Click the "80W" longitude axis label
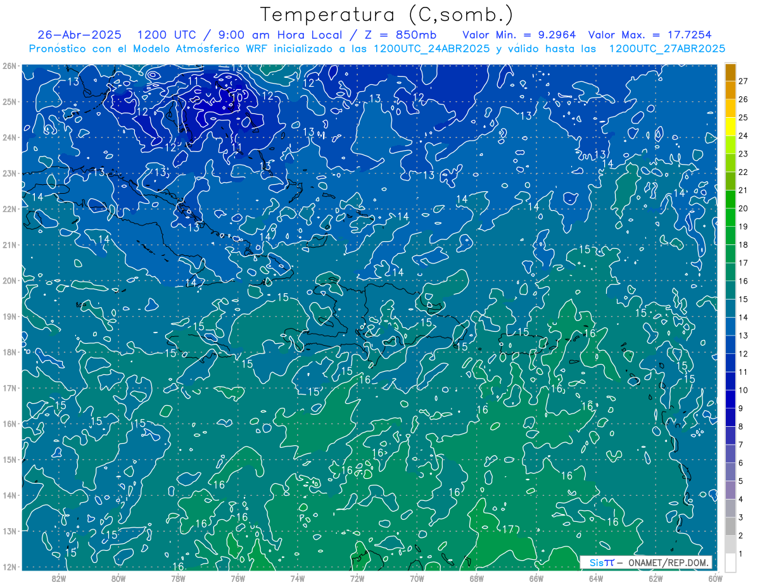Viewport: 760px width, 587px height. 118,578
